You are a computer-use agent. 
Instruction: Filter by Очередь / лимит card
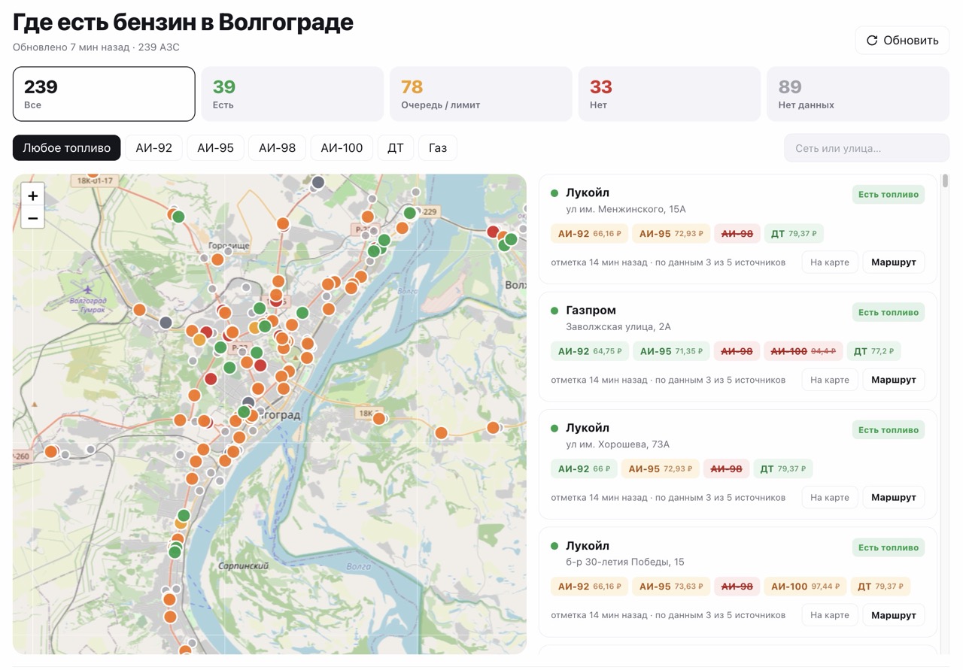481,94
